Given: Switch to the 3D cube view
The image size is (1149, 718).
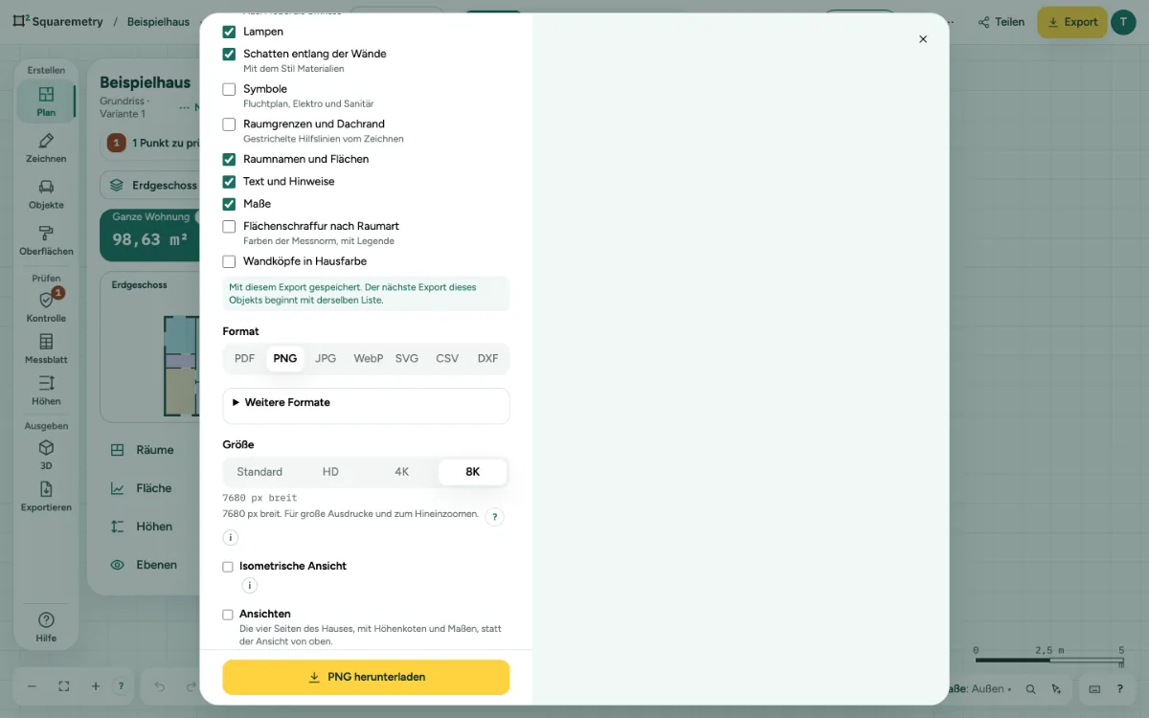Looking at the screenshot, I should [46, 455].
